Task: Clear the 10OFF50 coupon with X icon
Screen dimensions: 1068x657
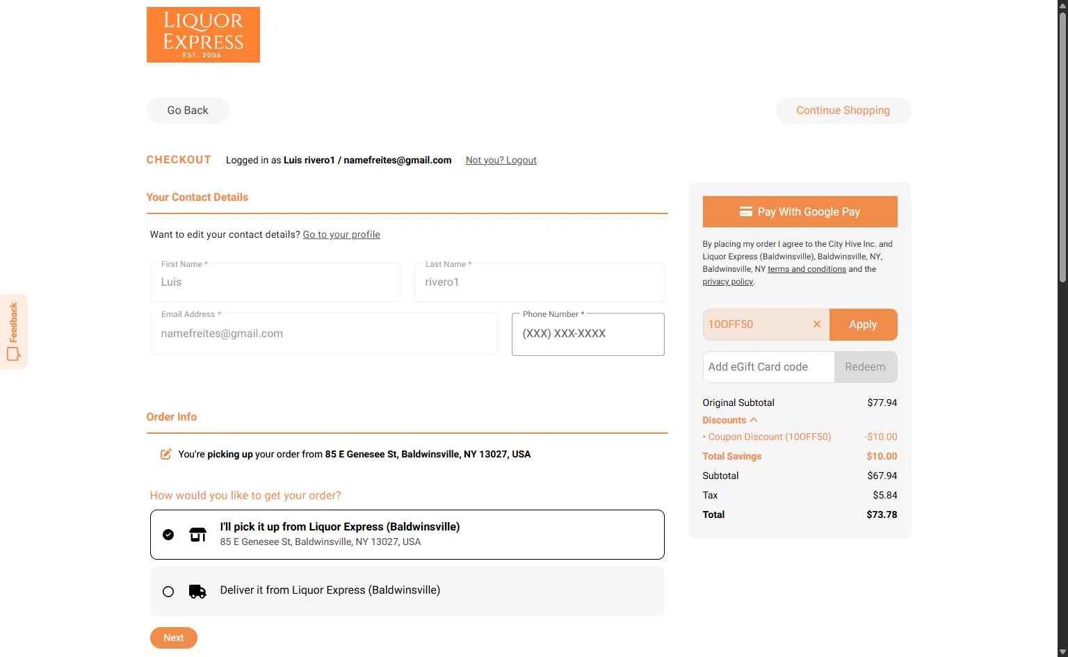Action: pos(817,324)
